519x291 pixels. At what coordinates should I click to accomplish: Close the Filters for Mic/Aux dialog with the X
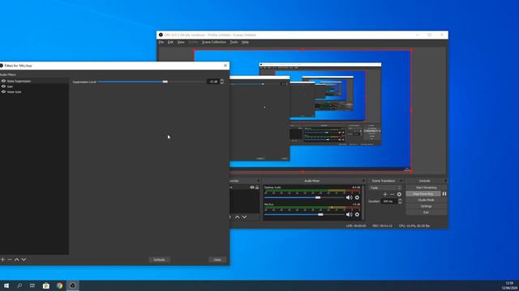coord(225,65)
